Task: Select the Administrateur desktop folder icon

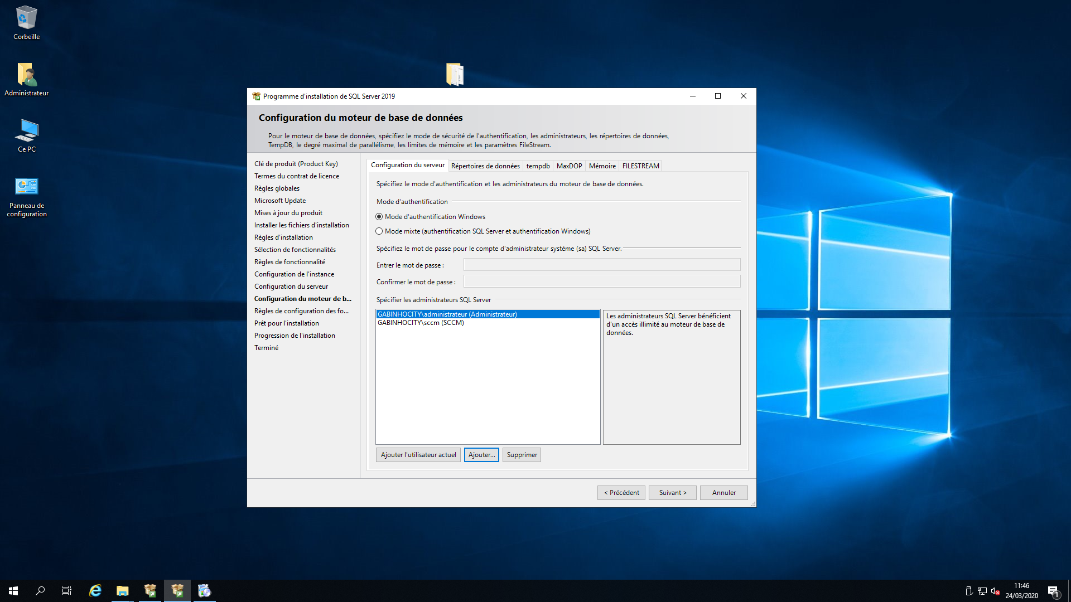Action: click(x=26, y=79)
